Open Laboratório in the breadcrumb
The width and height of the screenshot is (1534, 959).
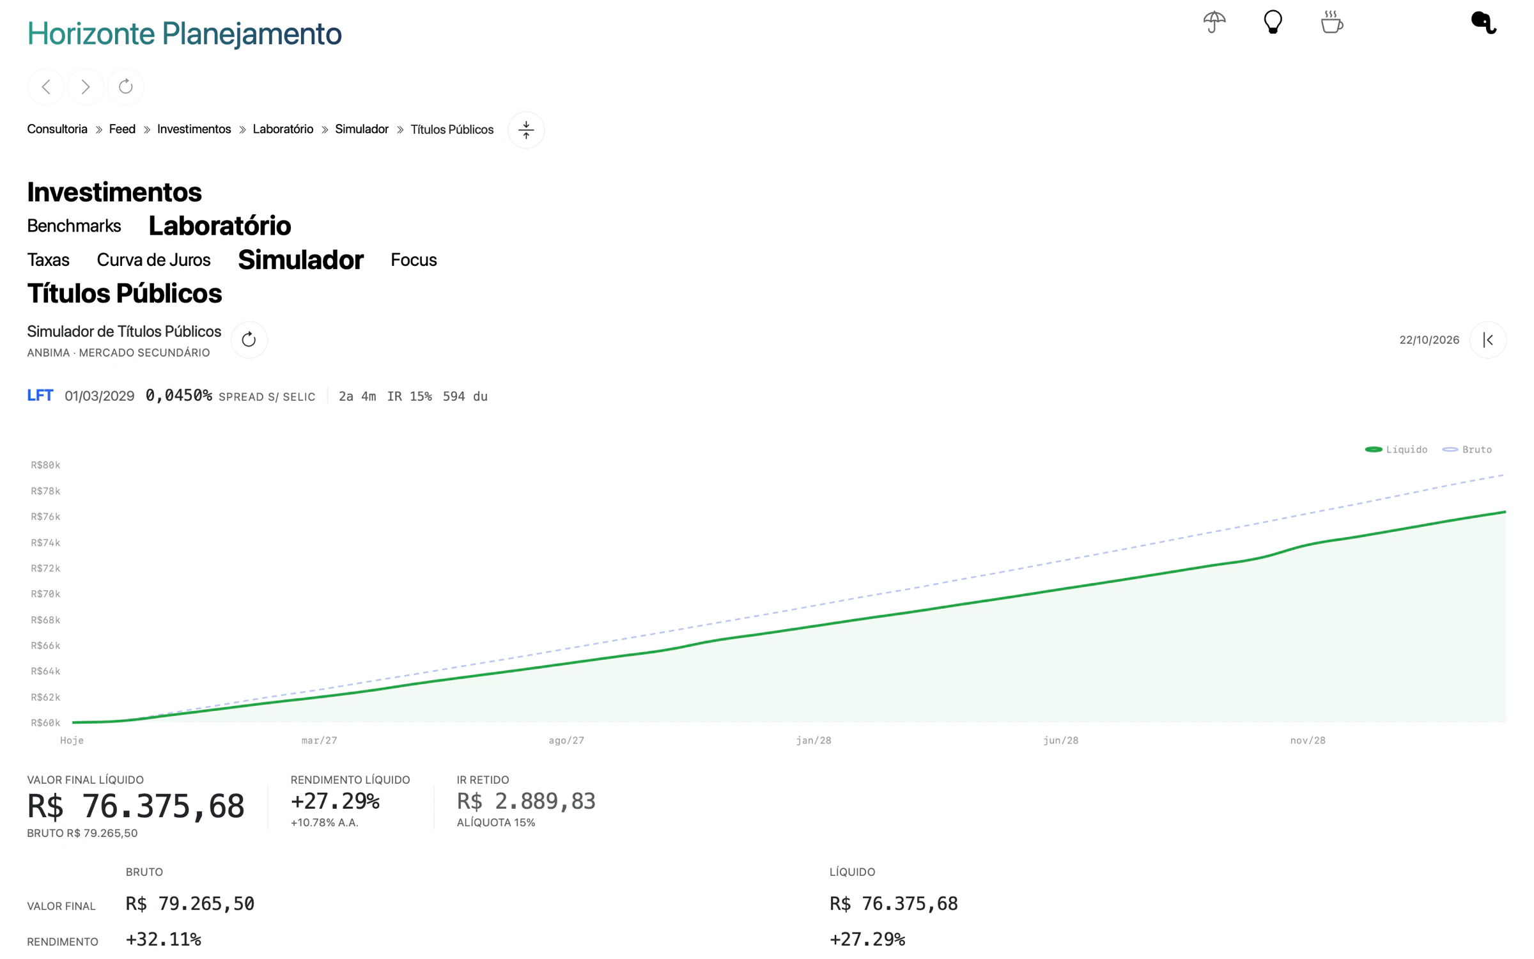tap(283, 129)
